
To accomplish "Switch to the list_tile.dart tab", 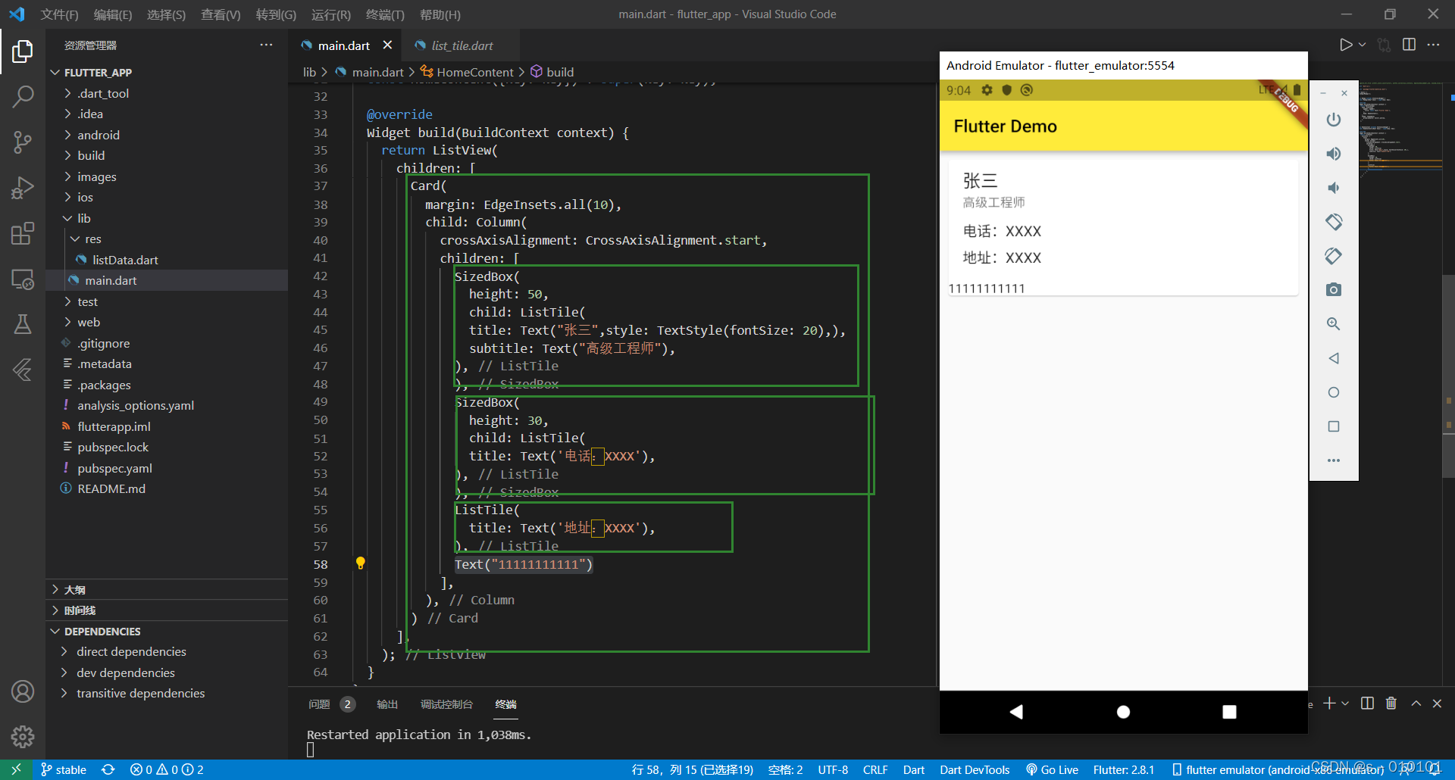I will [x=462, y=45].
